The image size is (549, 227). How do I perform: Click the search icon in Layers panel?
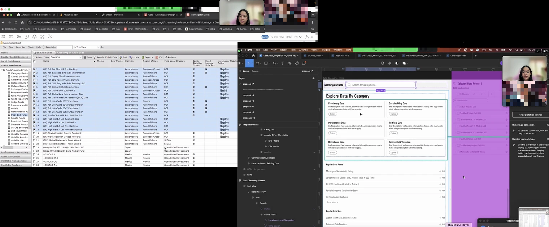pyautogui.click(x=240, y=71)
